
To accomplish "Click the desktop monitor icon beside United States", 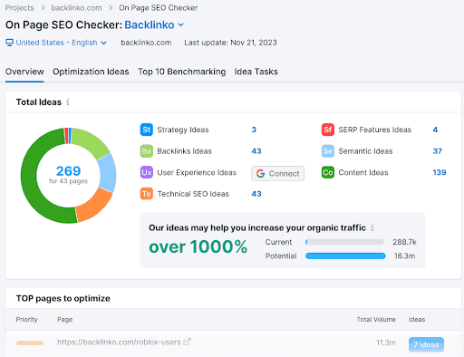I will pyautogui.click(x=9, y=43).
